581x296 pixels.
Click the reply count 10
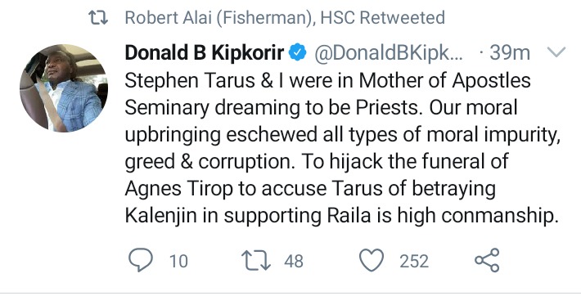(x=178, y=261)
